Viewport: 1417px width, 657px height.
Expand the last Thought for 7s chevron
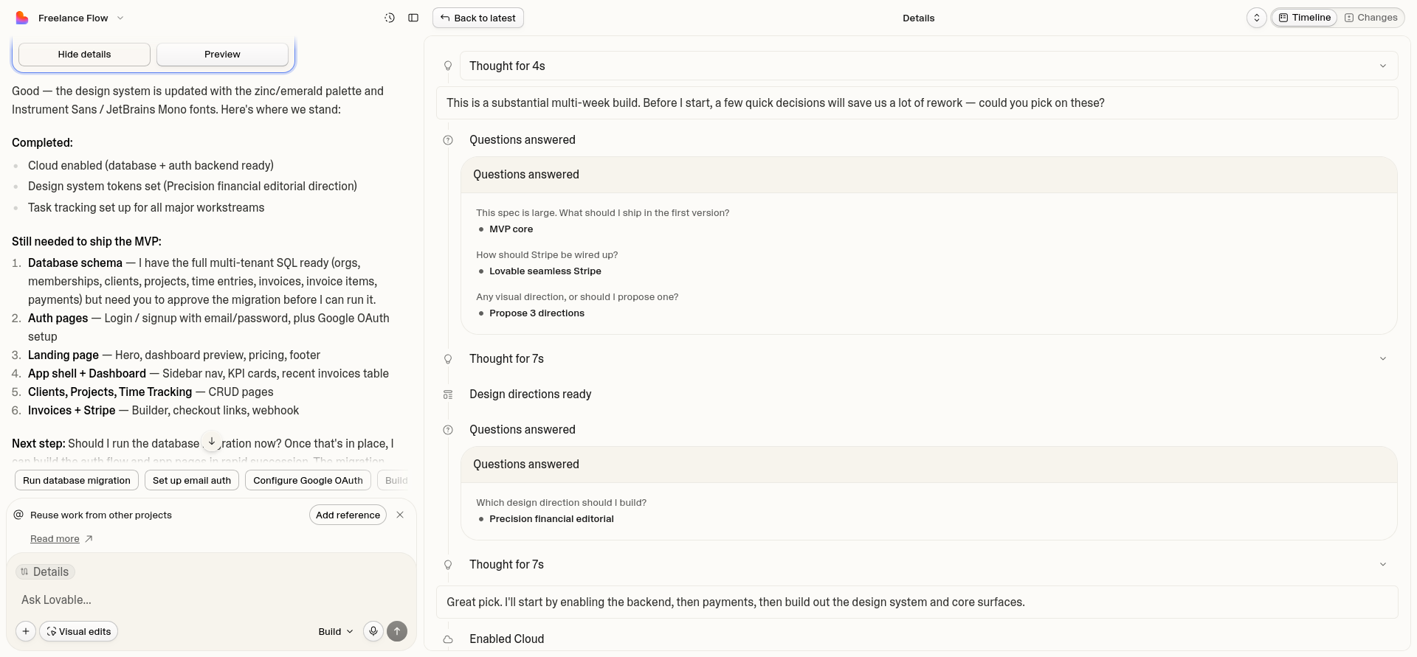[x=1383, y=565]
